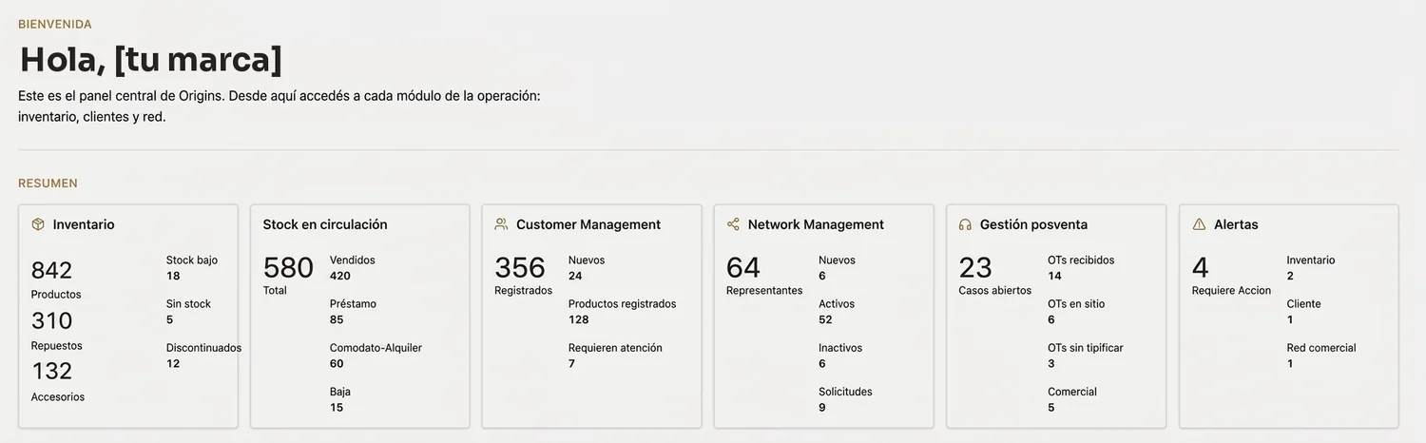Click Nuevos under Customer Management

(587, 260)
